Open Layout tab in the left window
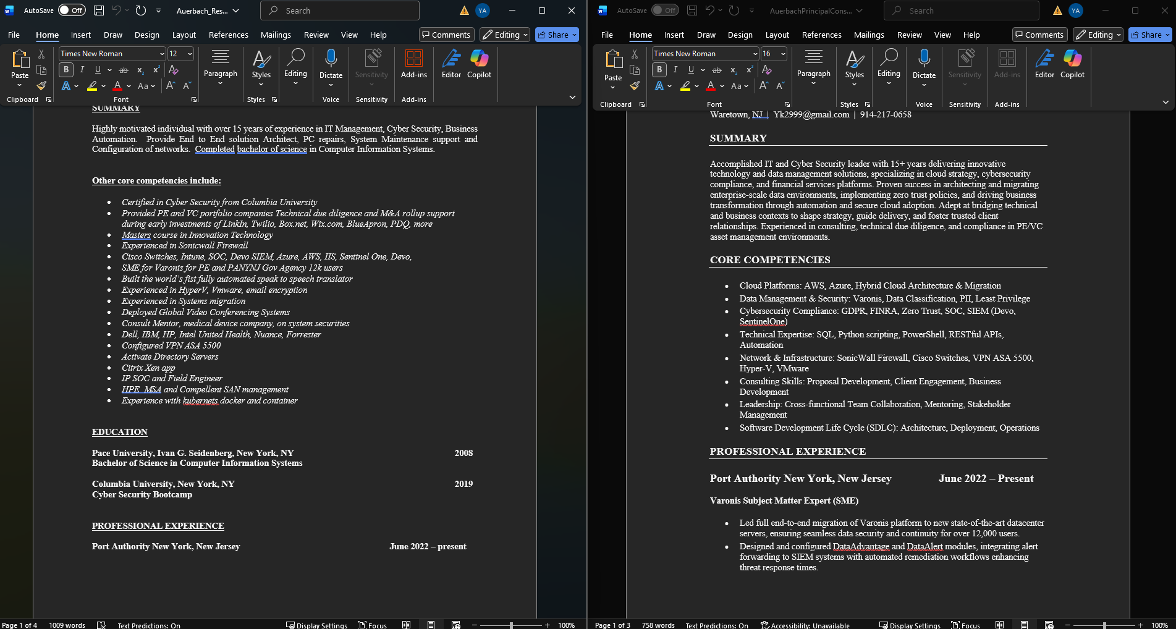Image resolution: width=1176 pixels, height=629 pixels. [x=184, y=35]
